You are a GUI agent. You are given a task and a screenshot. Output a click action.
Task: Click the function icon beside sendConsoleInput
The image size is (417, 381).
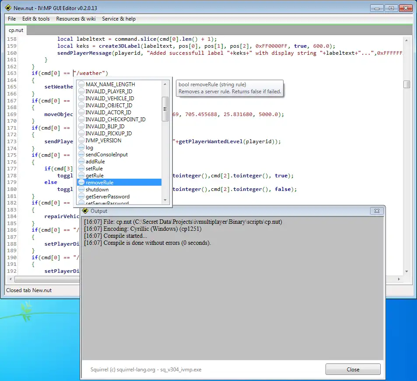[x=81, y=155]
